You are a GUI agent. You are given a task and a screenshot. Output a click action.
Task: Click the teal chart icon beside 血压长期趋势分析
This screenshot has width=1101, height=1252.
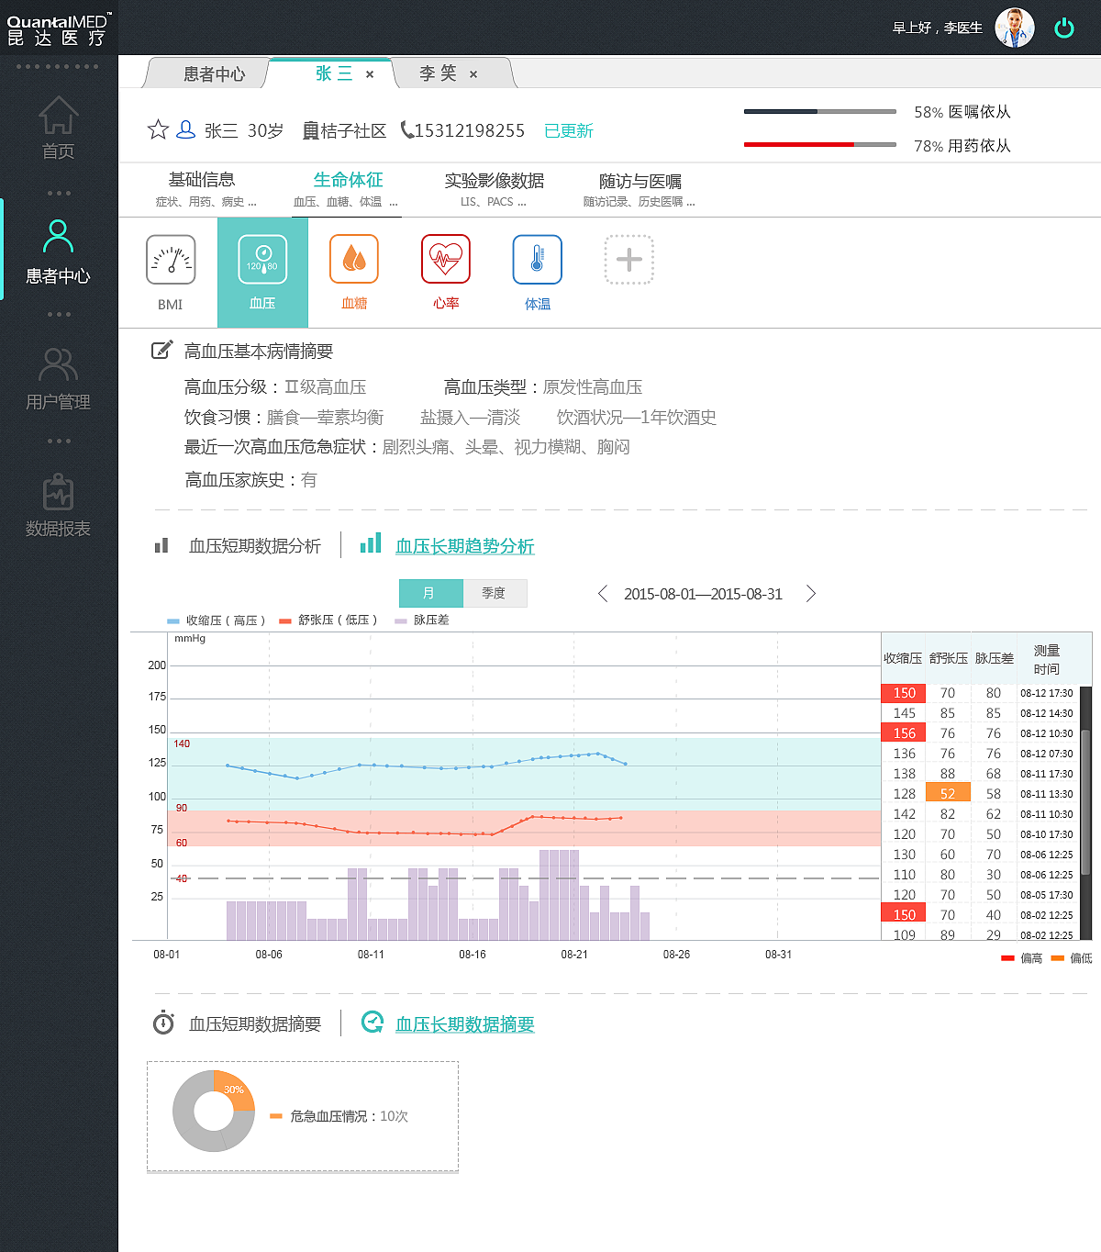point(371,542)
